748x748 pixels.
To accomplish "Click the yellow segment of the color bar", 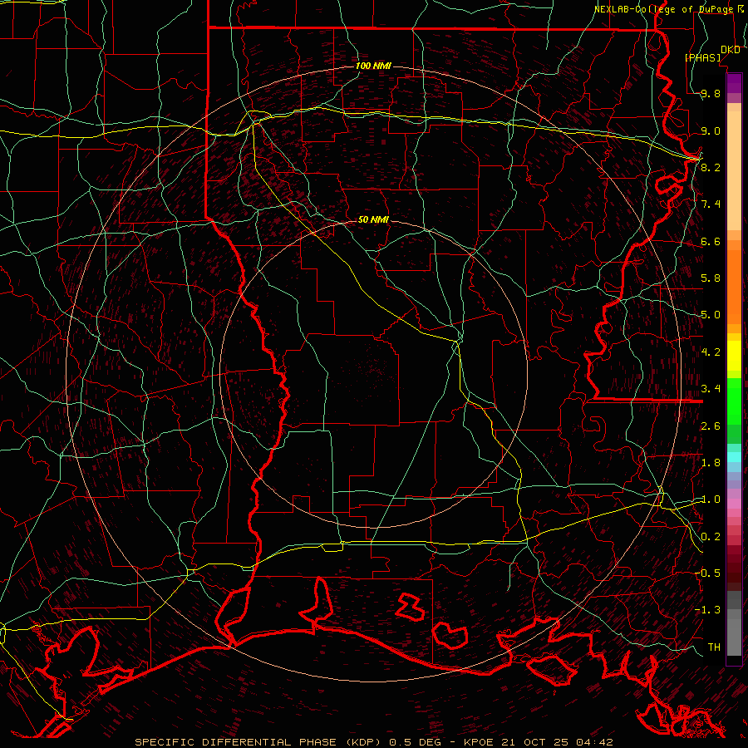I will pyautogui.click(x=734, y=356).
